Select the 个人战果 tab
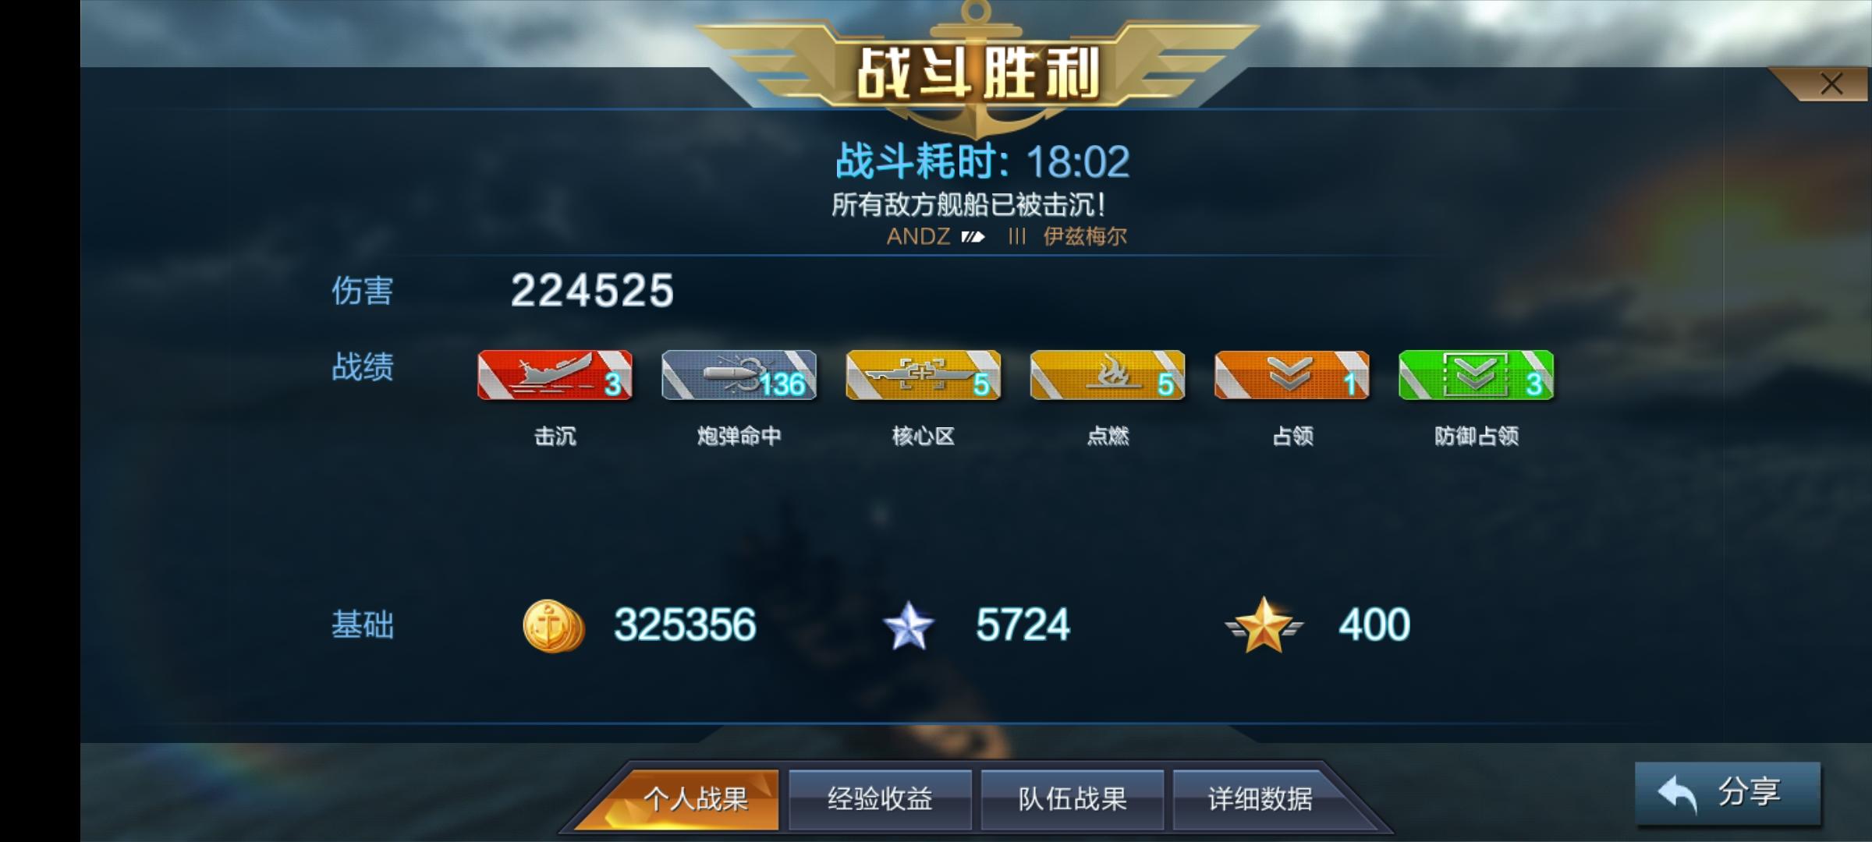Image resolution: width=1872 pixels, height=842 pixels. [x=694, y=799]
